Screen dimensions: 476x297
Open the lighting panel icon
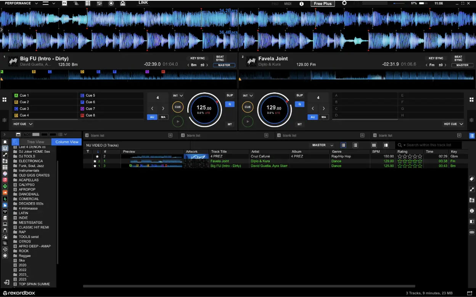123,3
